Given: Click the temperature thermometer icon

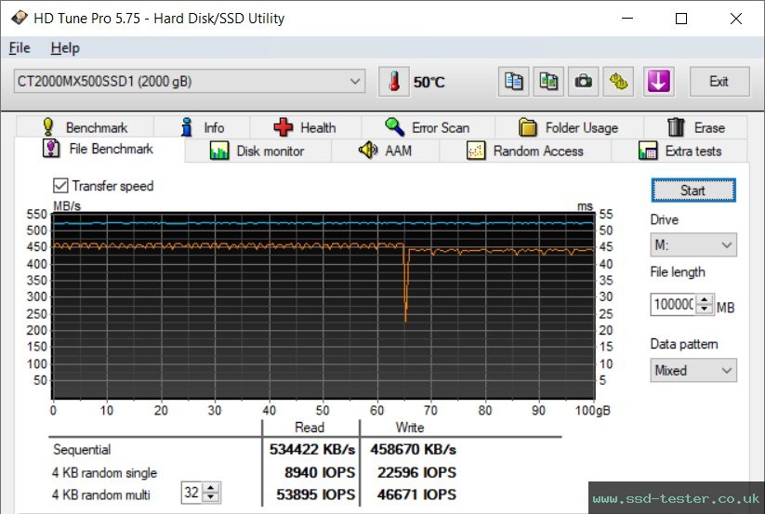Looking at the screenshot, I should click(x=394, y=82).
